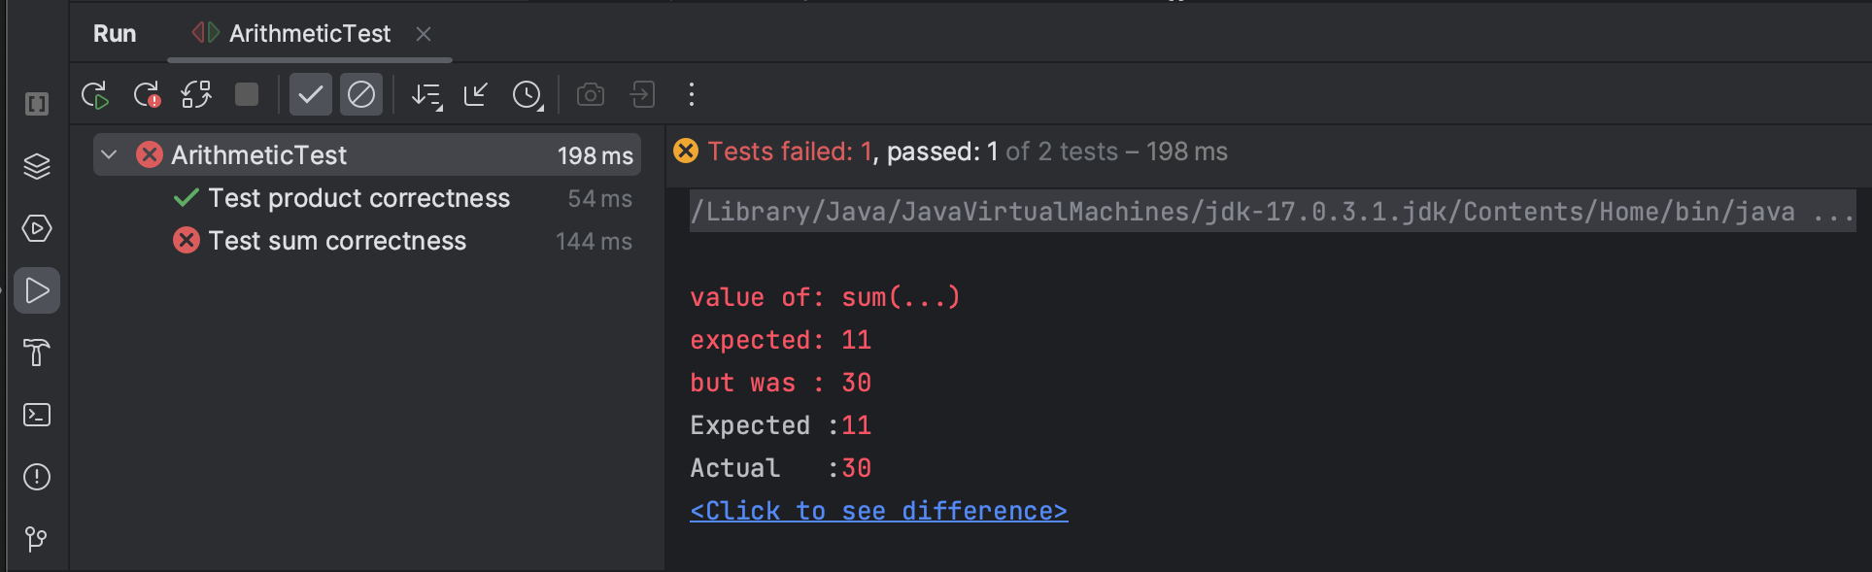
Task: Toggle visibility of passed tests
Action: [311, 94]
